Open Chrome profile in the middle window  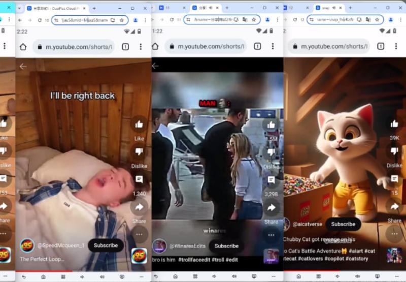point(267,20)
